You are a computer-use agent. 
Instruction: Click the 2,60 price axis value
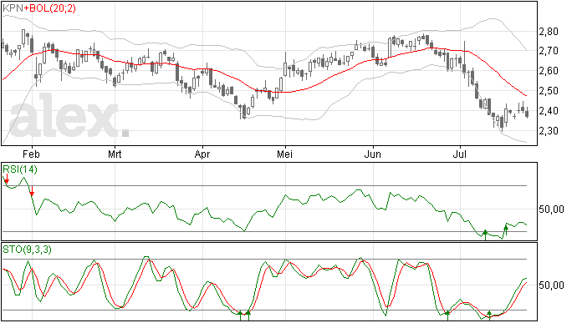[549, 71]
